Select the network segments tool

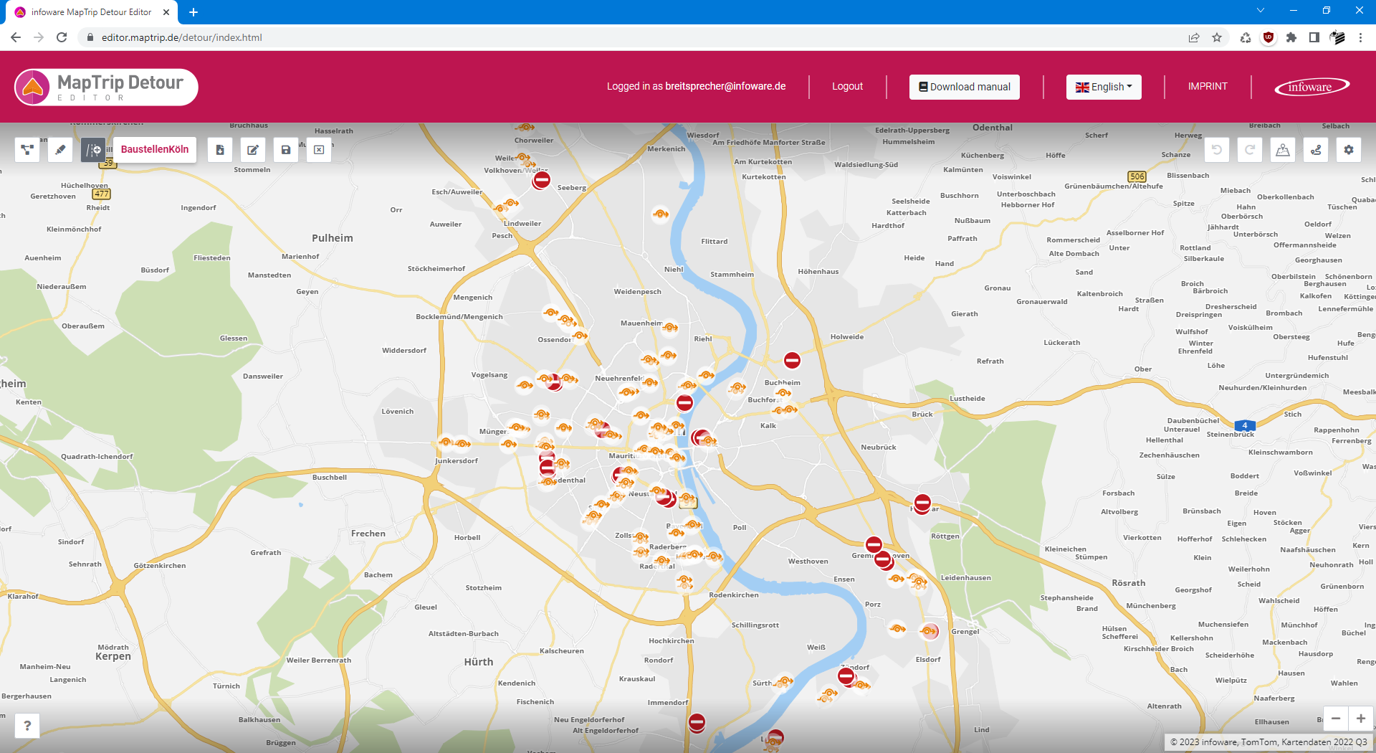click(x=27, y=150)
